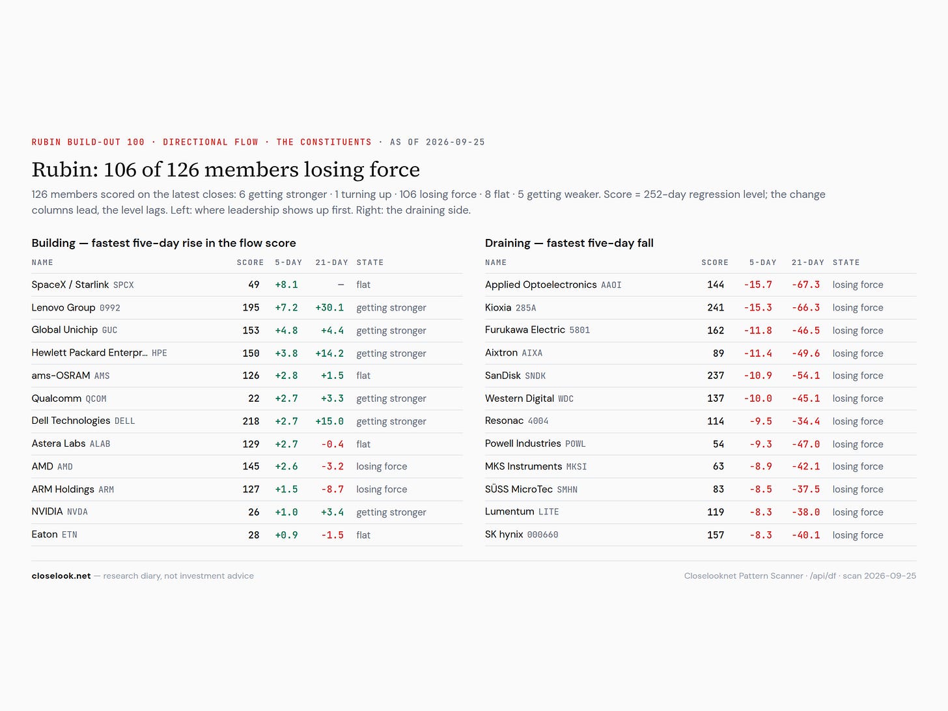Click the AAOI ticker symbol

coord(611,285)
